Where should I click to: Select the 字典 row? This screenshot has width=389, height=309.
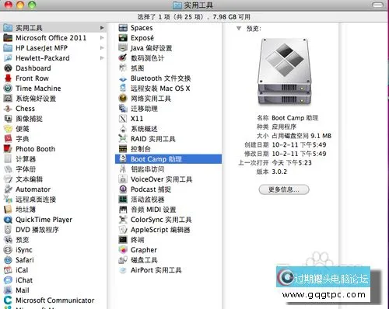[x=54, y=139]
